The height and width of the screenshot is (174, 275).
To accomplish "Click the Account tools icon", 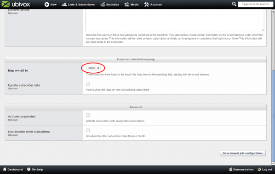I will pos(146,5).
